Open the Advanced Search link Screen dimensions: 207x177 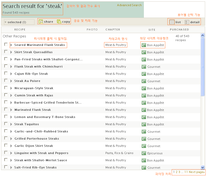click(129, 5)
